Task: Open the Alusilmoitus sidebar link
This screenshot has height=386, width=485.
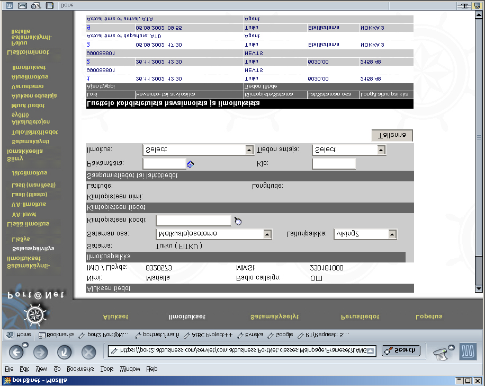Action: (30, 76)
